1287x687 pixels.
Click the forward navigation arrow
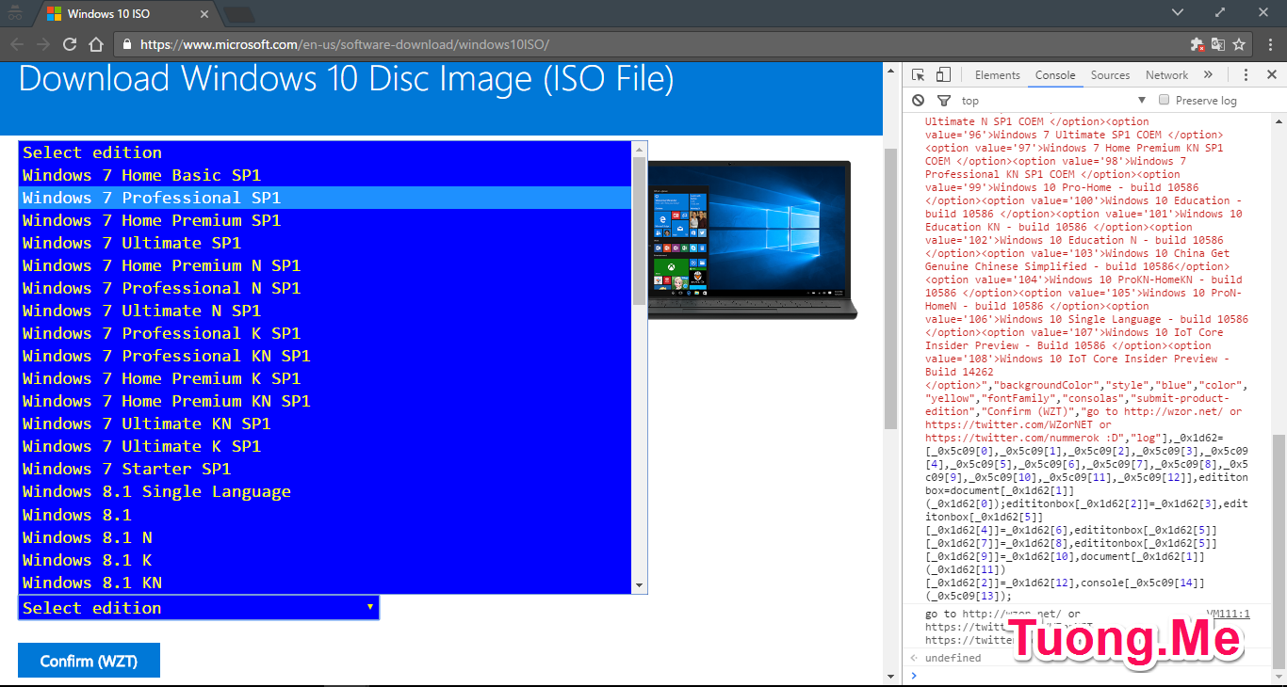(43, 44)
